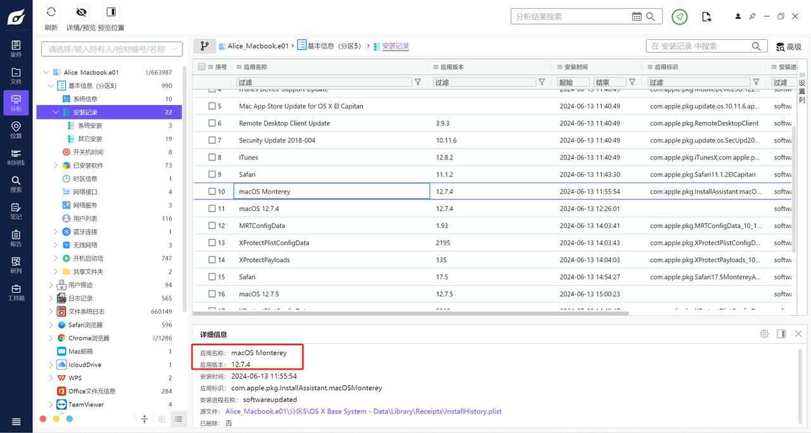Open the user account icon
The width and height of the screenshot is (811, 433).
pyautogui.click(x=738, y=16)
